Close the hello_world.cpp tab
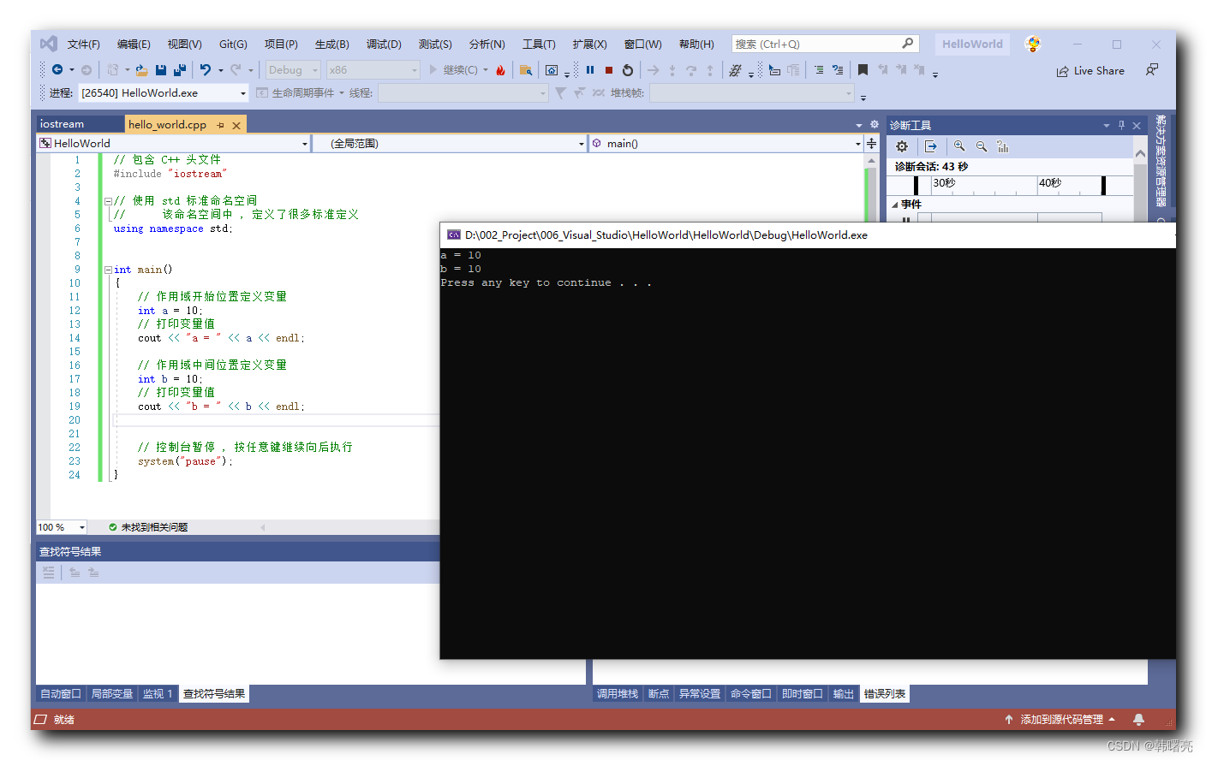 click(x=236, y=125)
